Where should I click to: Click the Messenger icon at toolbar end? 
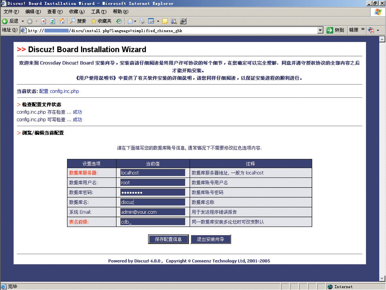[183, 21]
